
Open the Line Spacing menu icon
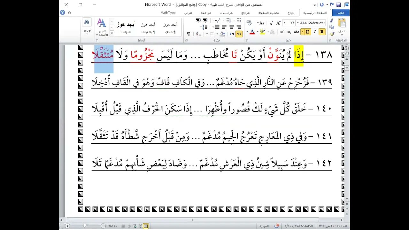(x=204, y=27)
